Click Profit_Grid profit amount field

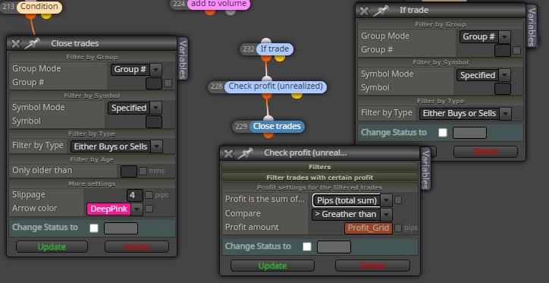click(x=369, y=228)
